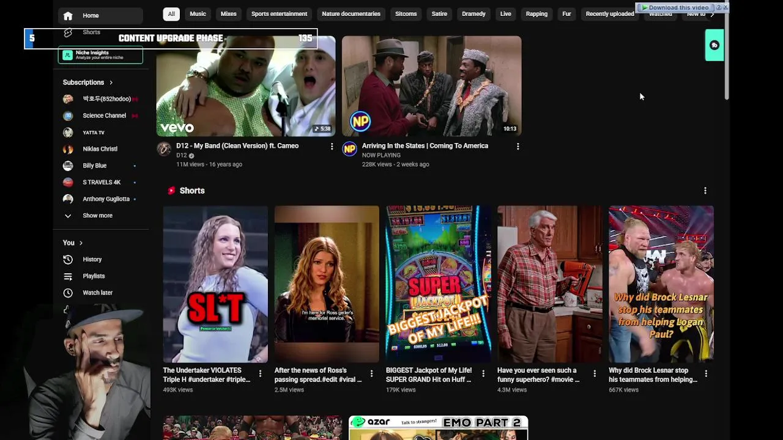Open the Undertaker VIOLATES Triple H short thumbnail
This screenshot has width=783, height=440.
[215, 284]
